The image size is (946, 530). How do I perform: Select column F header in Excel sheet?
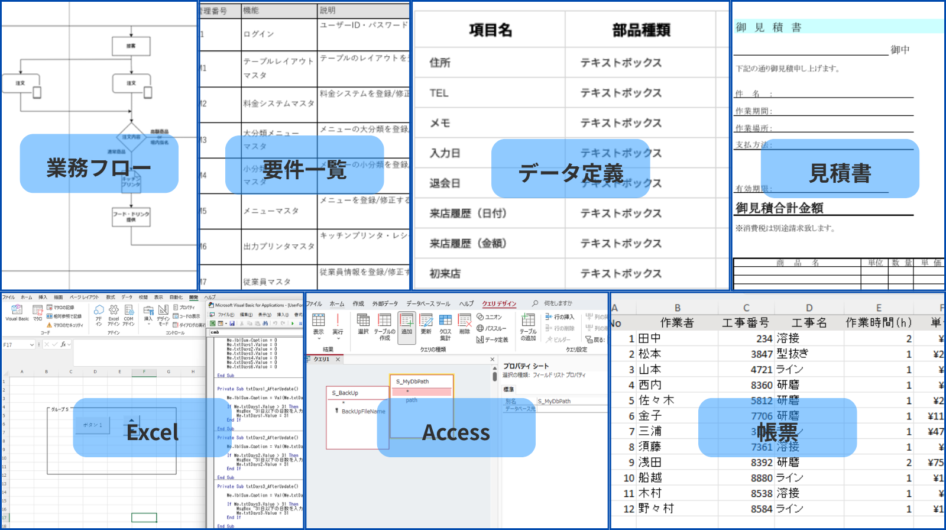coord(144,372)
